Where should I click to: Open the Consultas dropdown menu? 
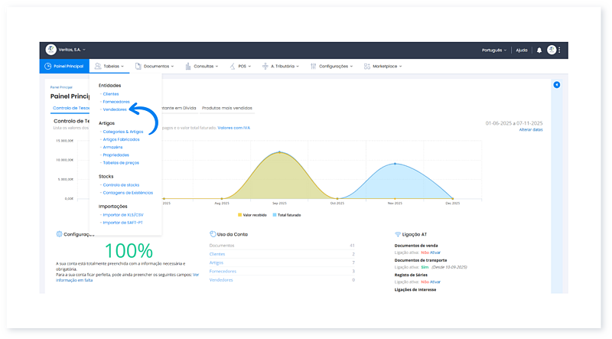point(202,67)
